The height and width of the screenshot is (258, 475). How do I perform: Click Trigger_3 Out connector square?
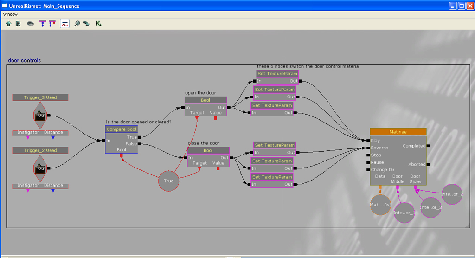pyautogui.click(x=48, y=115)
